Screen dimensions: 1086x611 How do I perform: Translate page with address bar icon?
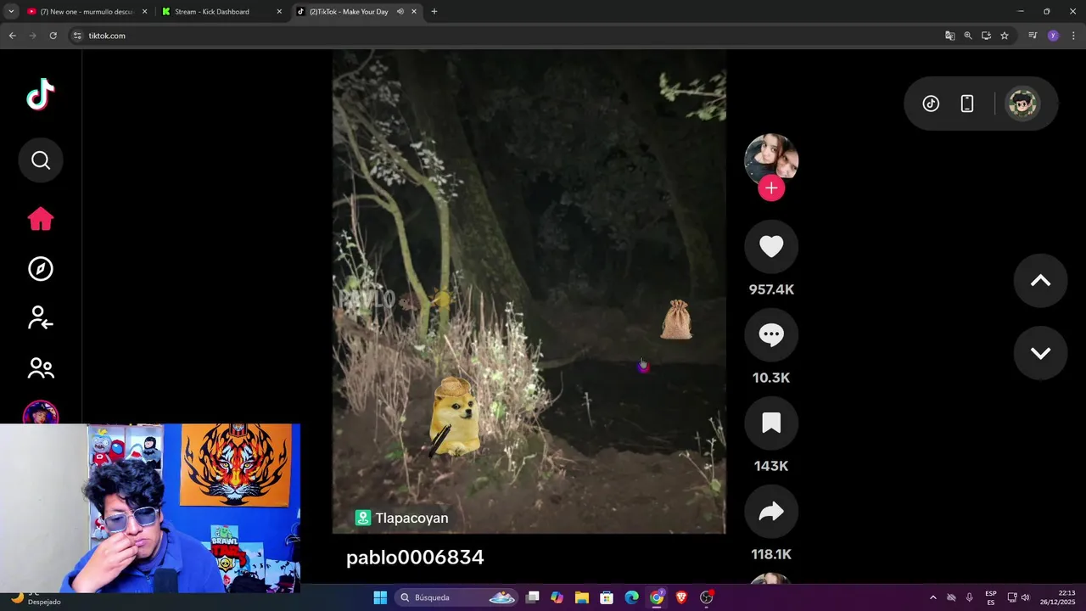point(950,36)
